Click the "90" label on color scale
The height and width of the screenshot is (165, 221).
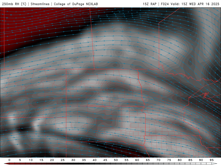point(201,160)
